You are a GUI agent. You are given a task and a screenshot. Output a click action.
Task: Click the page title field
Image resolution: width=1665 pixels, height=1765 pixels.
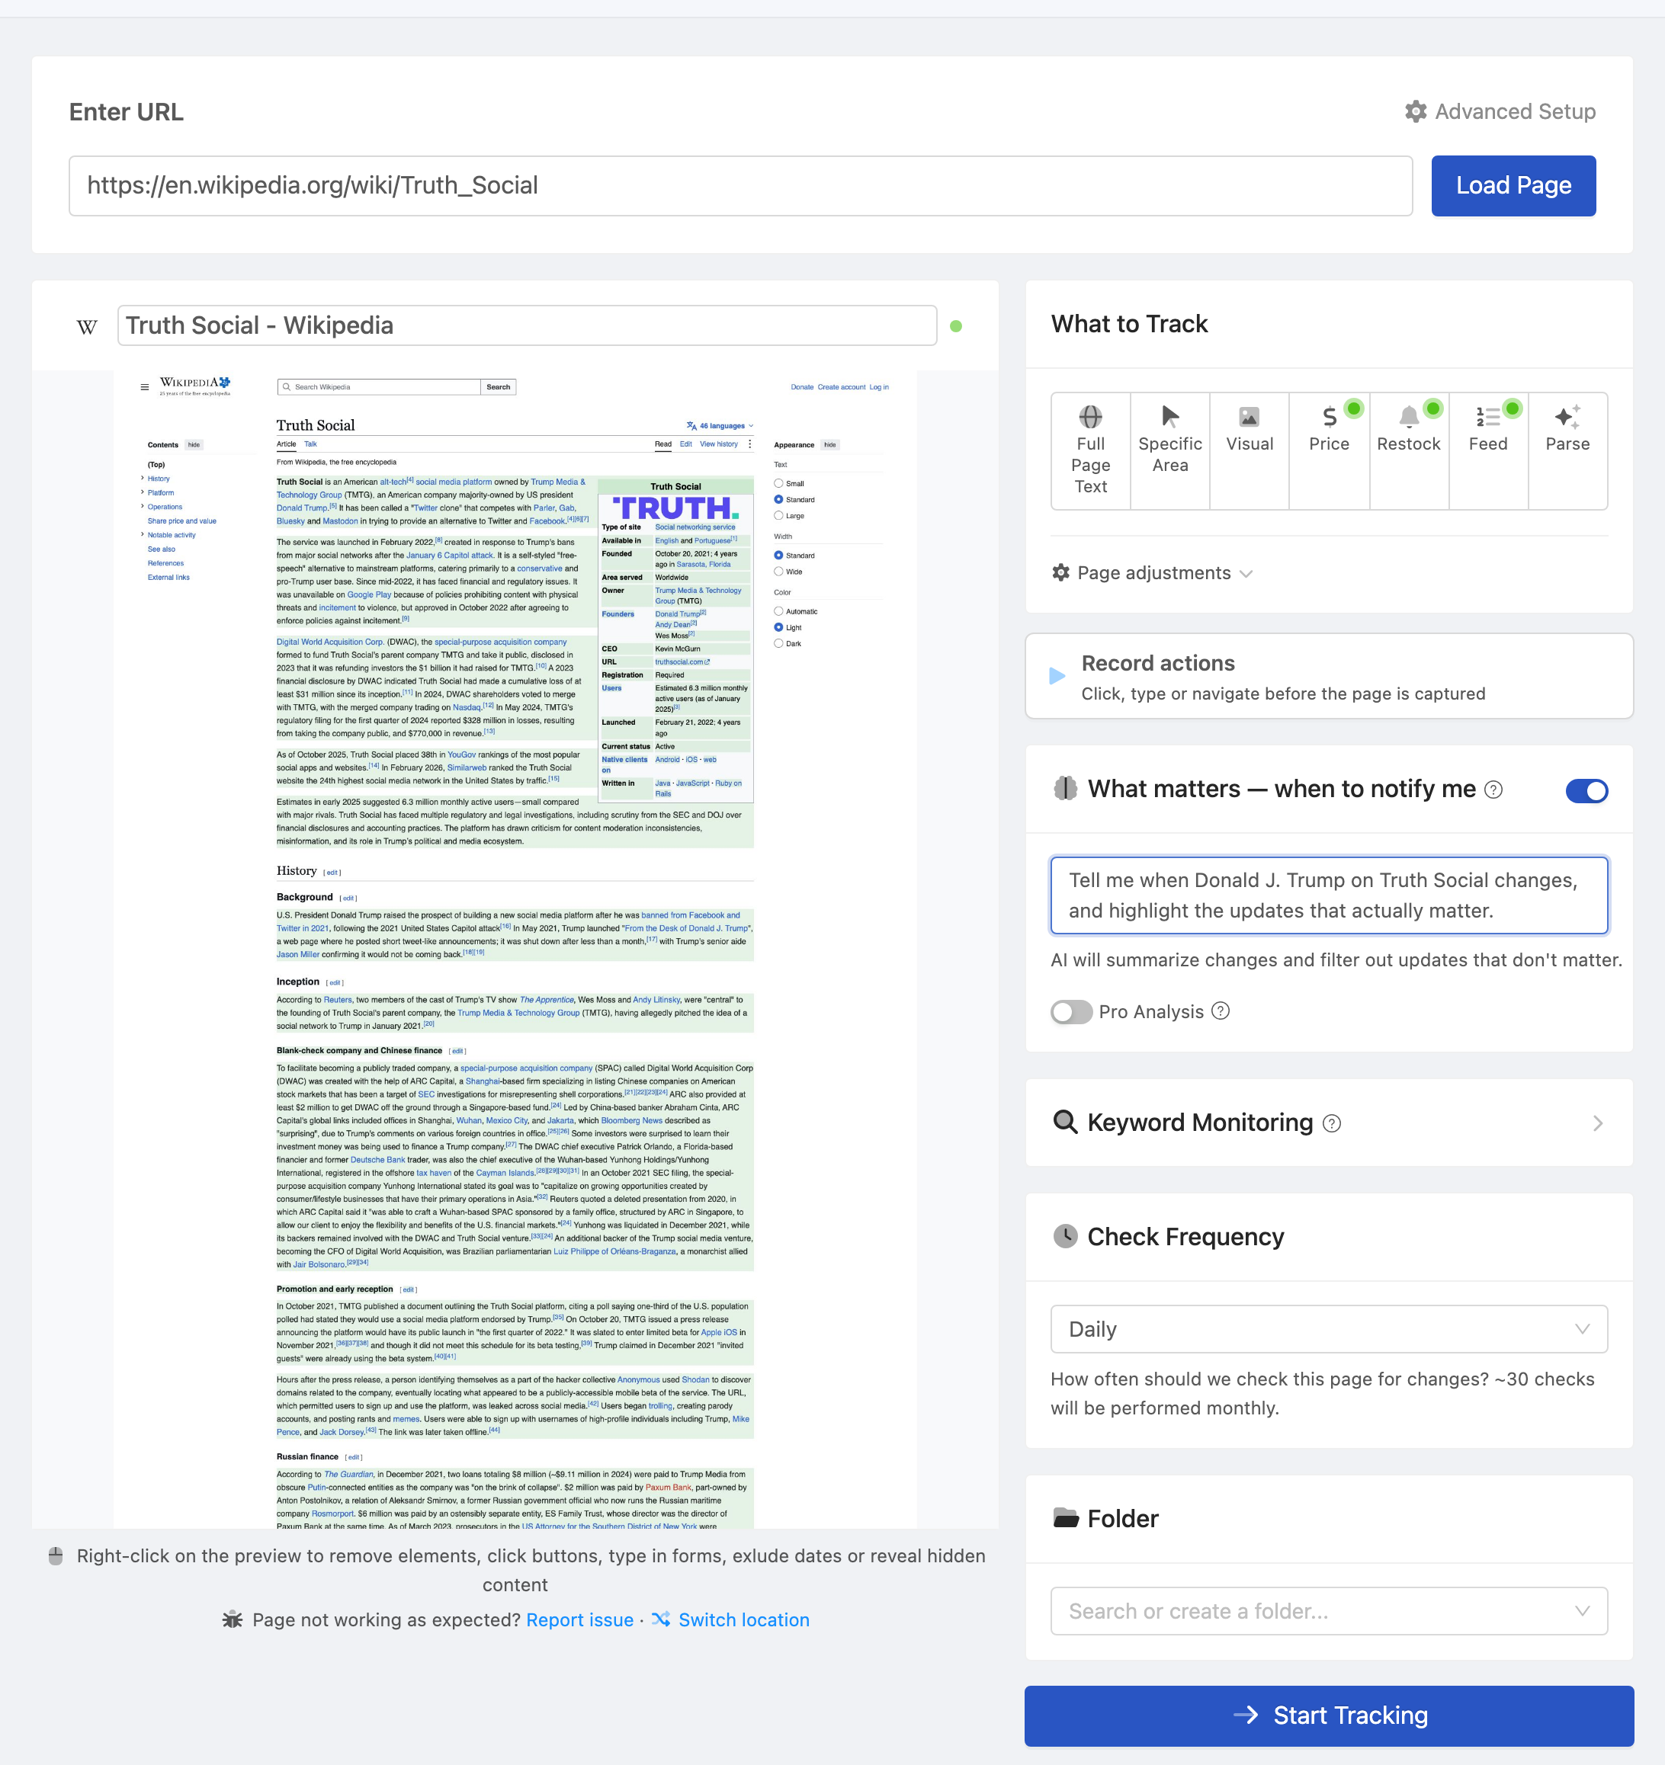tap(527, 326)
